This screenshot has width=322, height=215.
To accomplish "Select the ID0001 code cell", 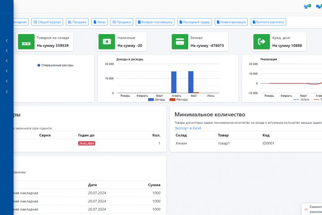I will [268, 143].
